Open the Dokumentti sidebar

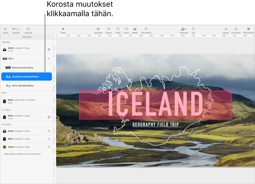click(x=248, y=30)
